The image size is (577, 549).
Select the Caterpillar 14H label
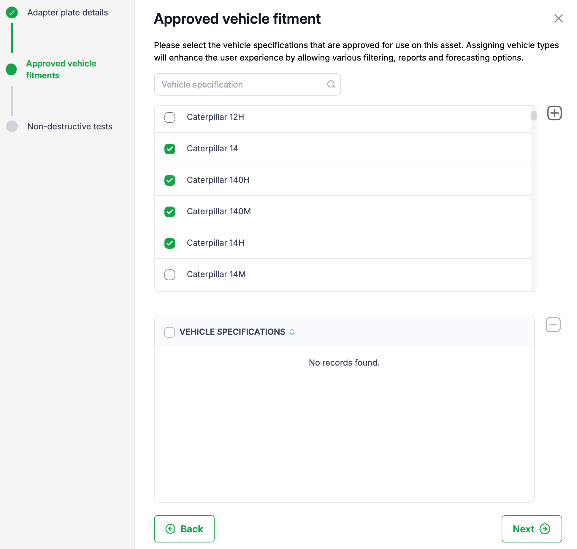216,243
